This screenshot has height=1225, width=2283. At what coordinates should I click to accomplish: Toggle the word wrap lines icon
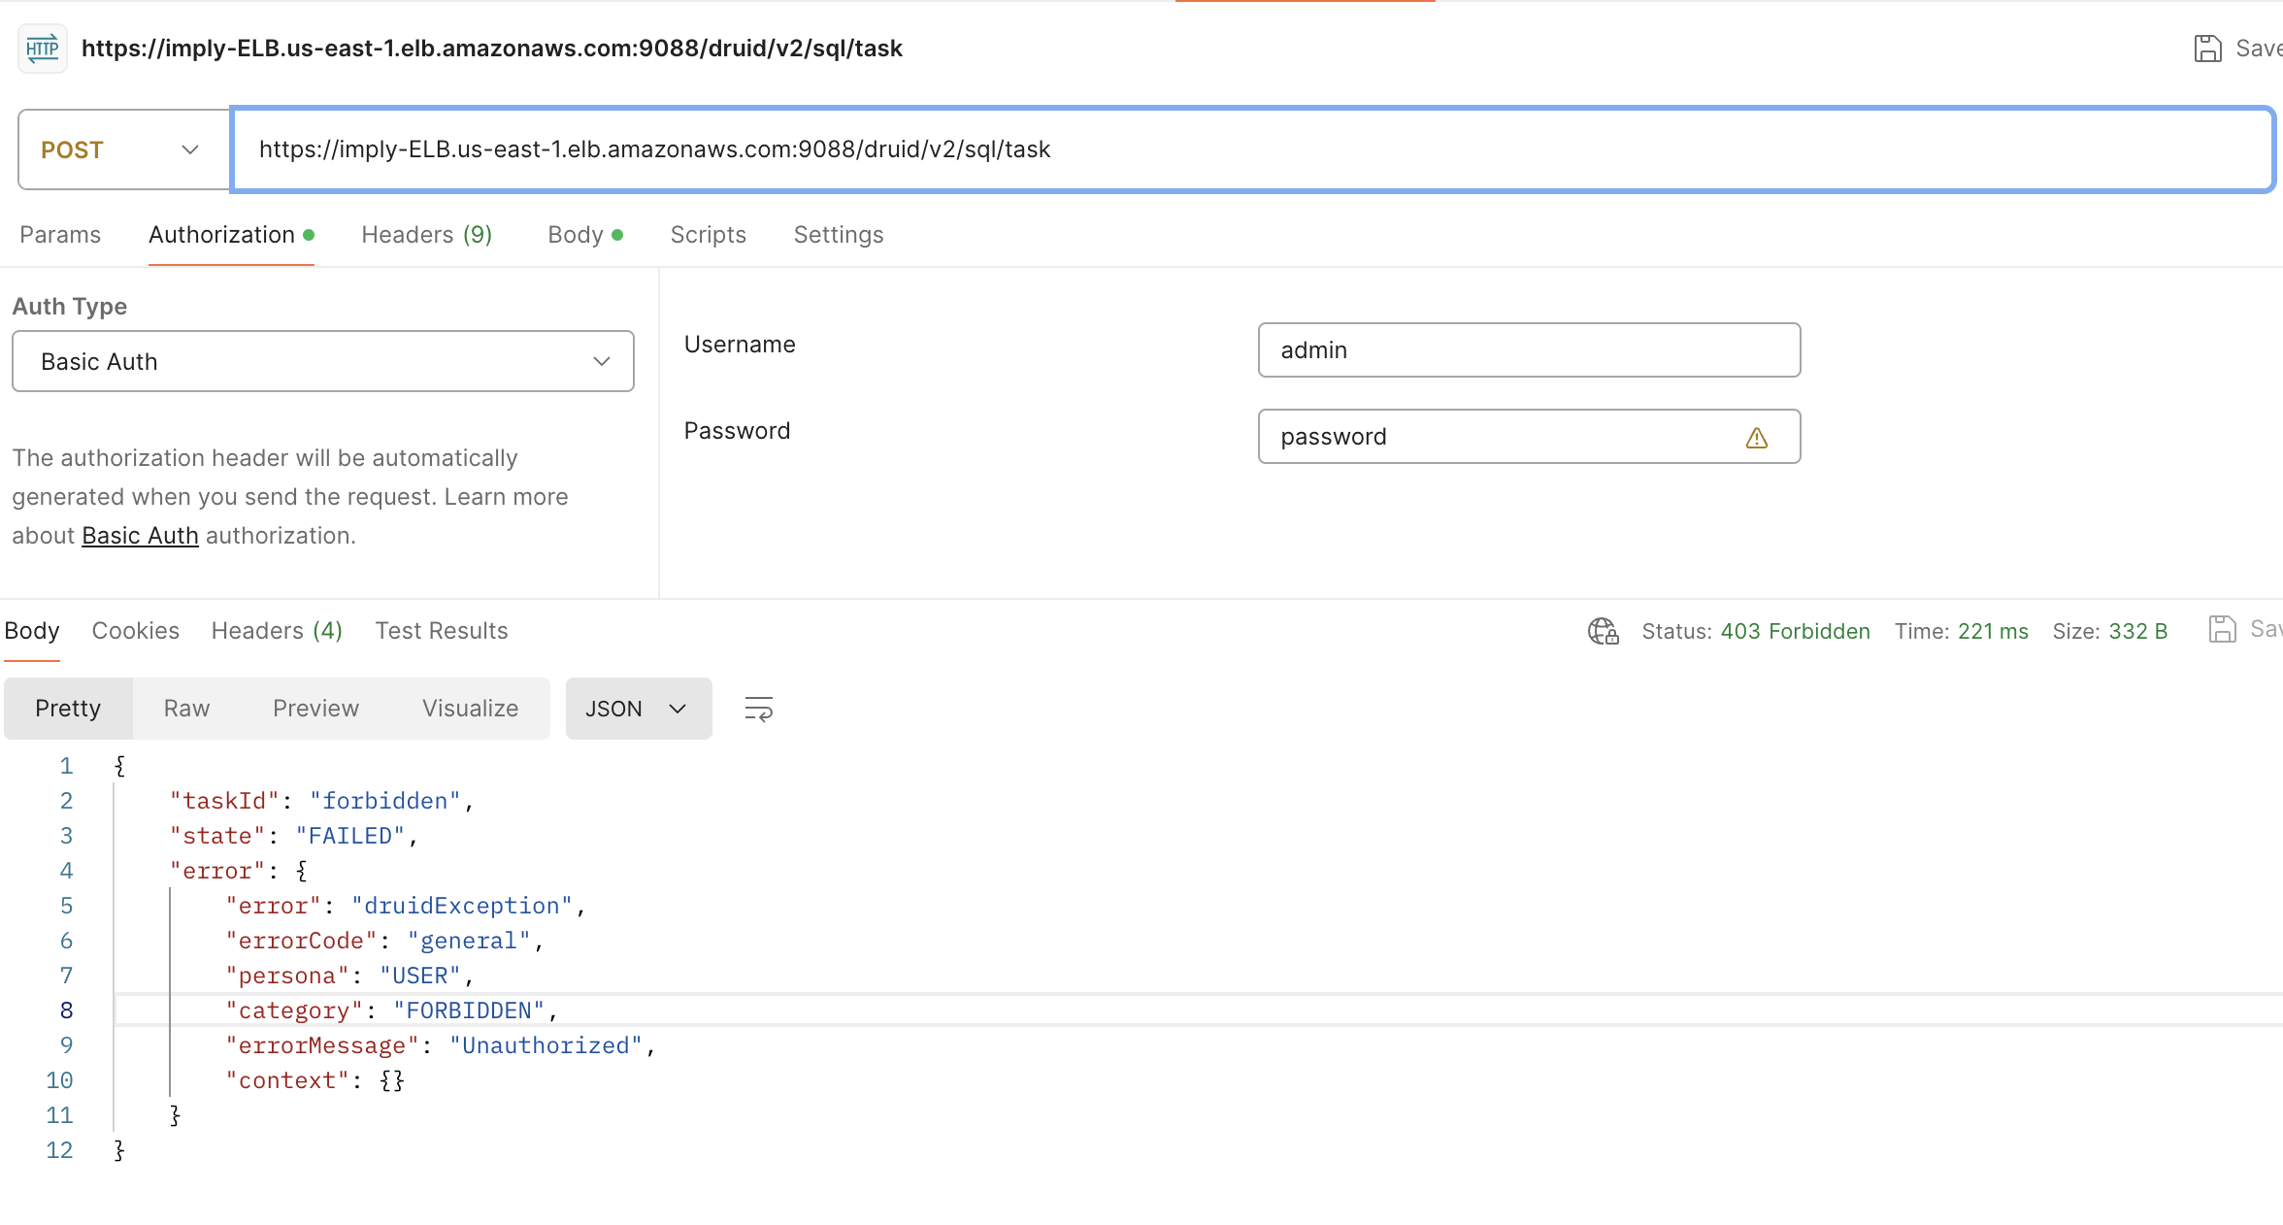[758, 709]
